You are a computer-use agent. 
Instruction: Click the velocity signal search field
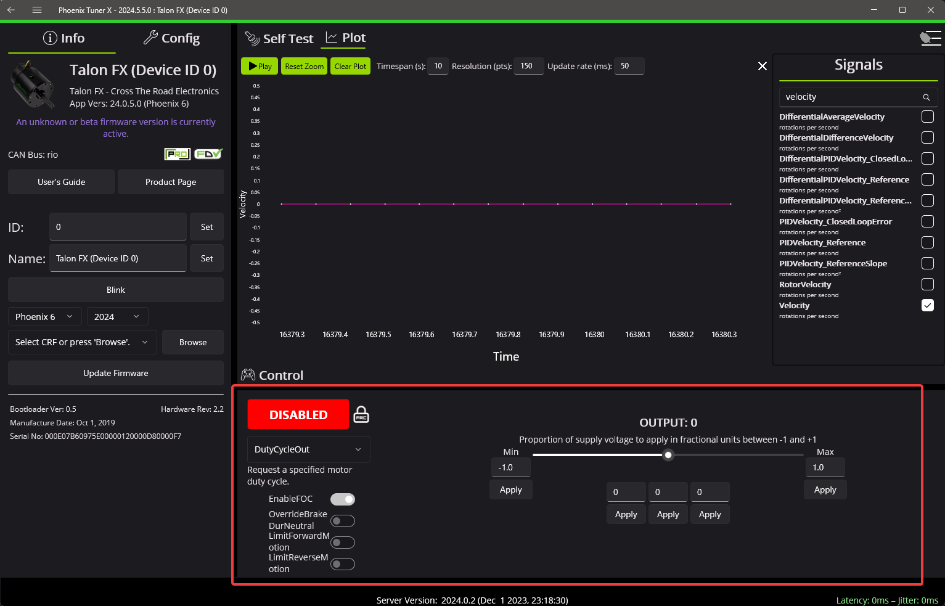851,97
